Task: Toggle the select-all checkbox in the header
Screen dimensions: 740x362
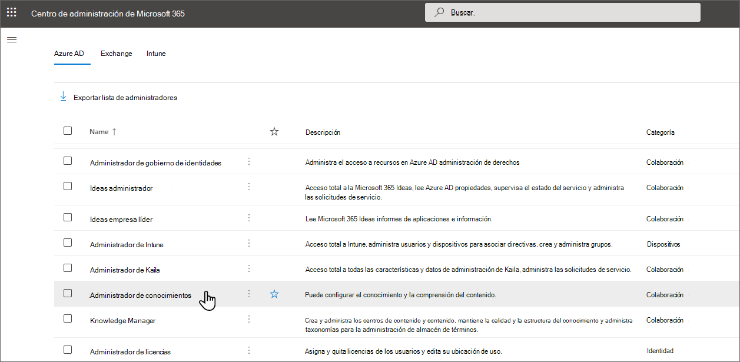Action: coord(68,131)
